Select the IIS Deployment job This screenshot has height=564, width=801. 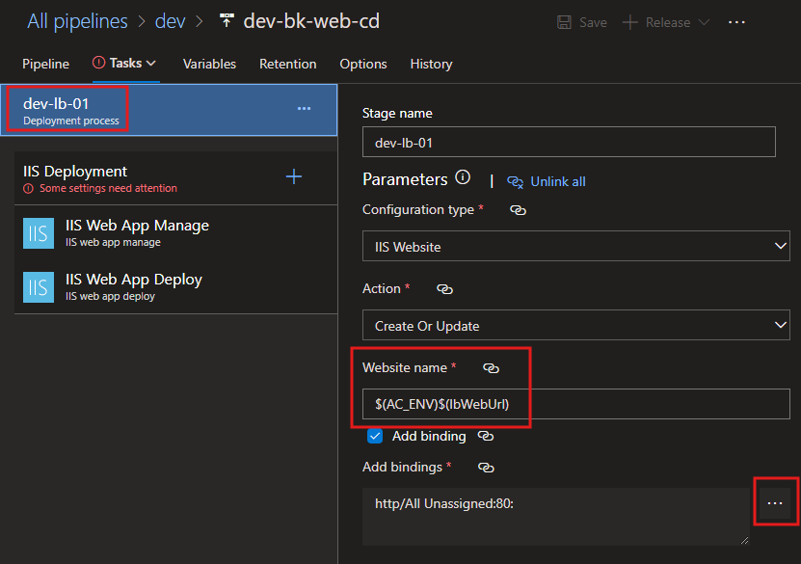[x=175, y=177]
